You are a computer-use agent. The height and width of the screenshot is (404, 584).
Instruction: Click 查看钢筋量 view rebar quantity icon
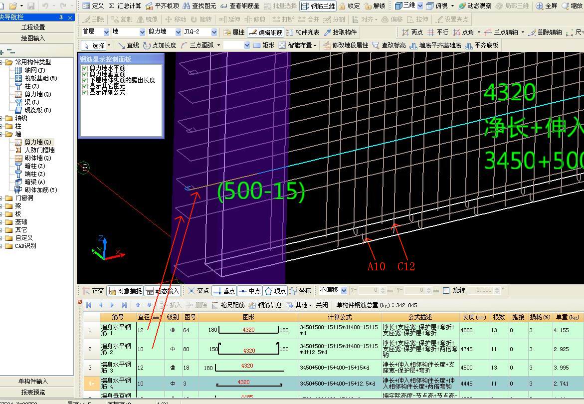pos(240,6)
